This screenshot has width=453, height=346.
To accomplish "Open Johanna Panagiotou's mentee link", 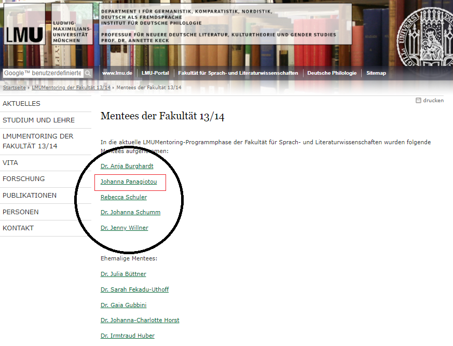I will [x=129, y=182].
